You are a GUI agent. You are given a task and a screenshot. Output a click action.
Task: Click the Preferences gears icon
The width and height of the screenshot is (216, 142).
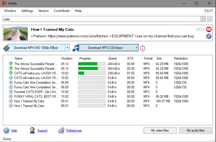pos(61,130)
